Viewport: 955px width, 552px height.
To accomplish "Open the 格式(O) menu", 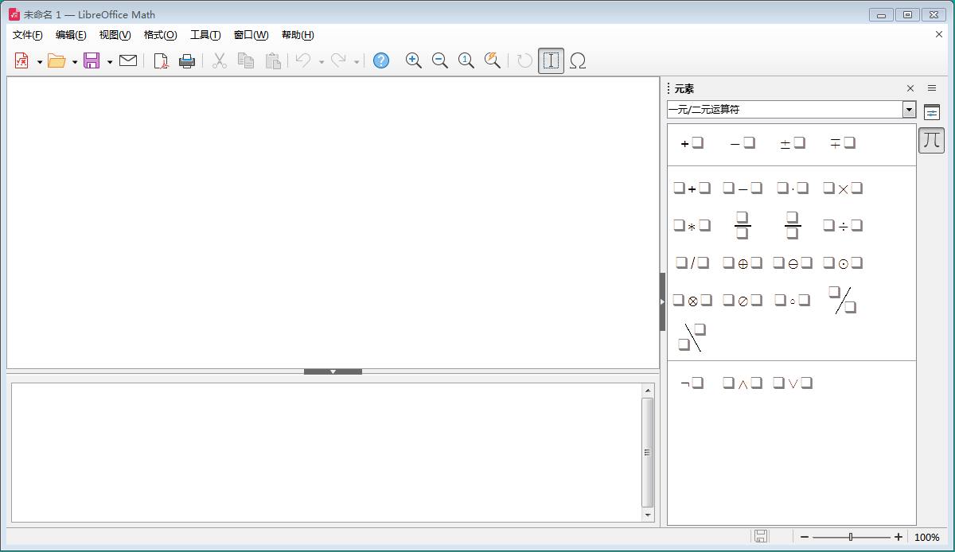I will pyautogui.click(x=160, y=35).
